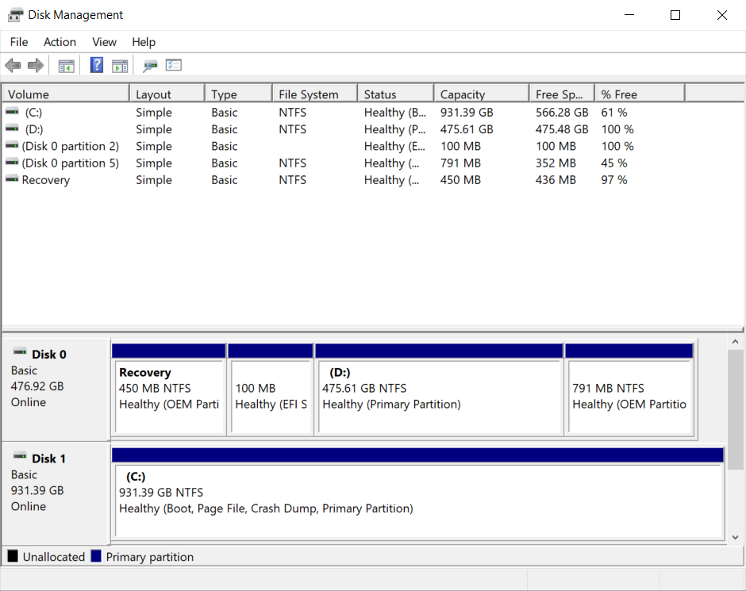Sort by the Volume column header
The image size is (746, 591).
coord(66,94)
